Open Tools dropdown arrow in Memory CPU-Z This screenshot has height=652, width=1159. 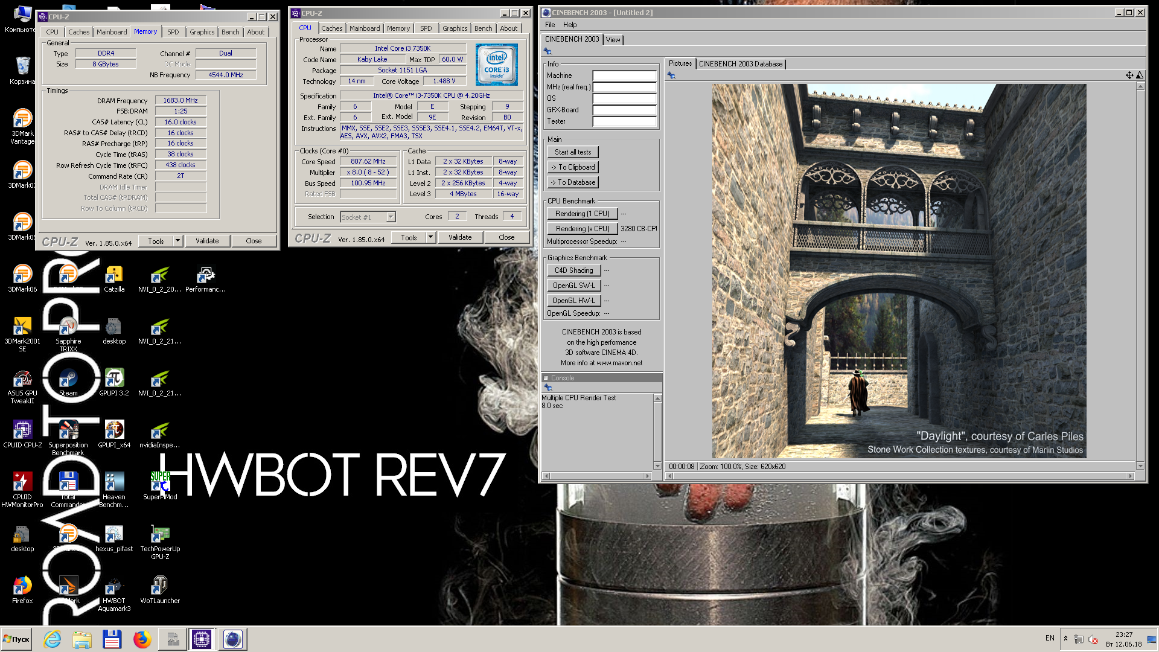click(x=177, y=241)
